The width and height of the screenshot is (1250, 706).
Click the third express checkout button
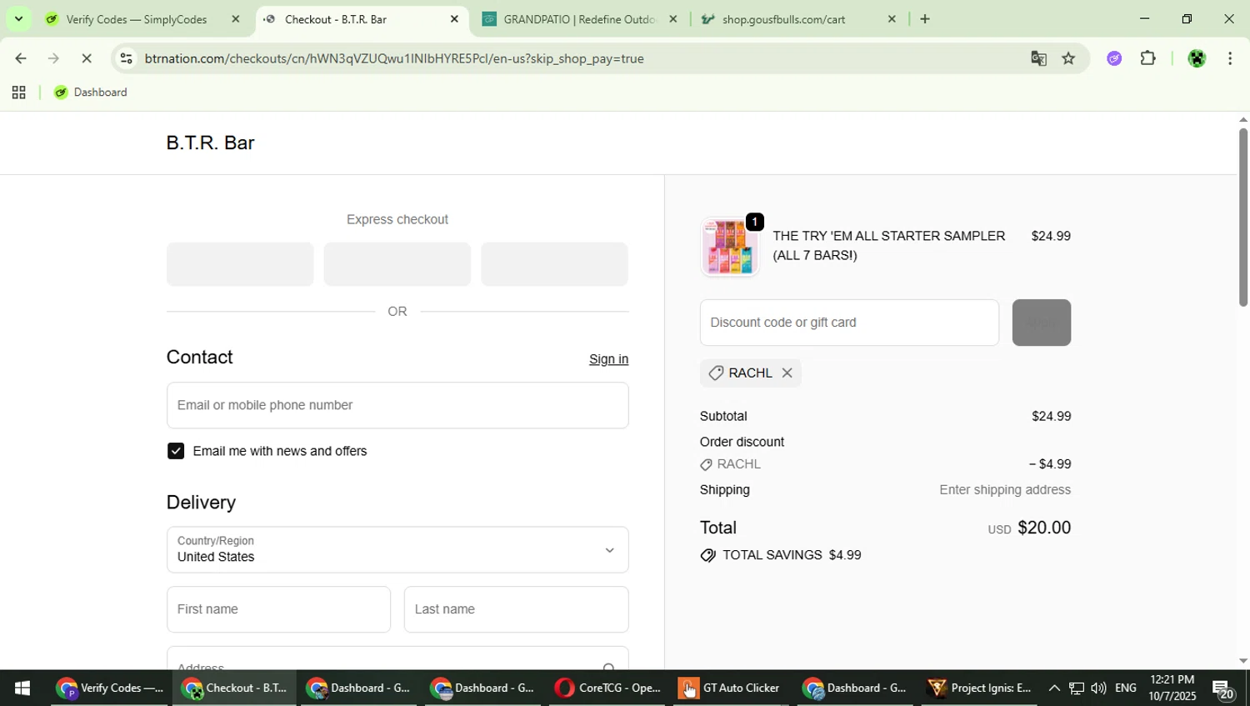tap(554, 264)
